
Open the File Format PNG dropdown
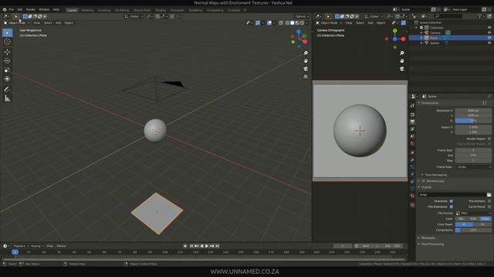(473, 213)
